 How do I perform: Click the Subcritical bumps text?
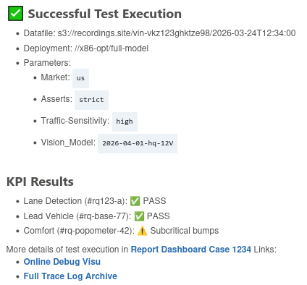185,231
